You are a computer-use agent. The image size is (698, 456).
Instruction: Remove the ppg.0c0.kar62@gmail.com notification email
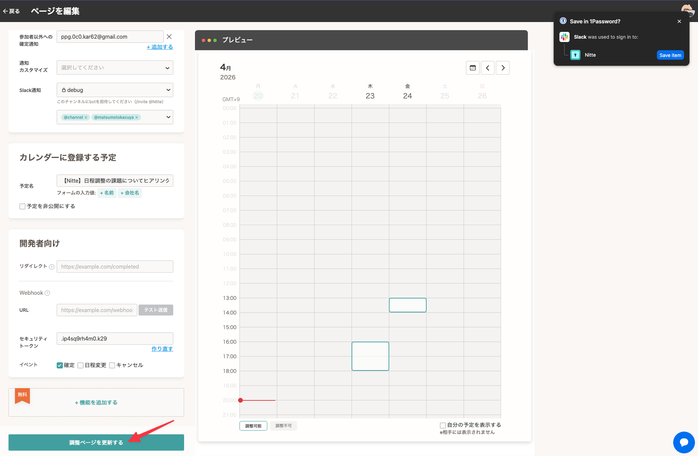point(169,36)
